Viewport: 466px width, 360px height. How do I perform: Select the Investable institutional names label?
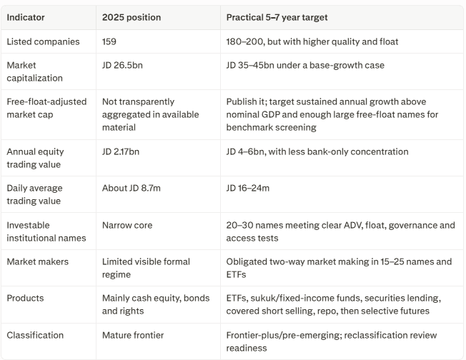pos(46,231)
